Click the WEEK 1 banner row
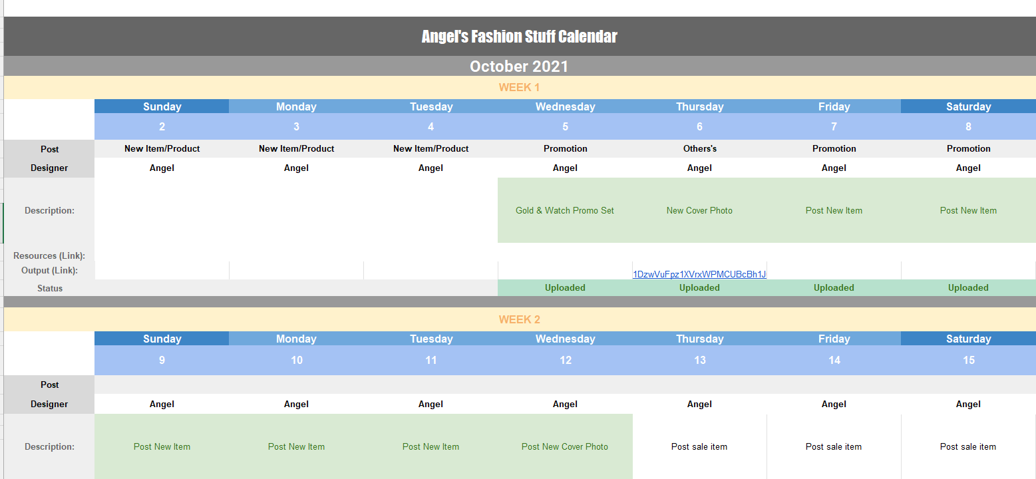 coord(520,87)
